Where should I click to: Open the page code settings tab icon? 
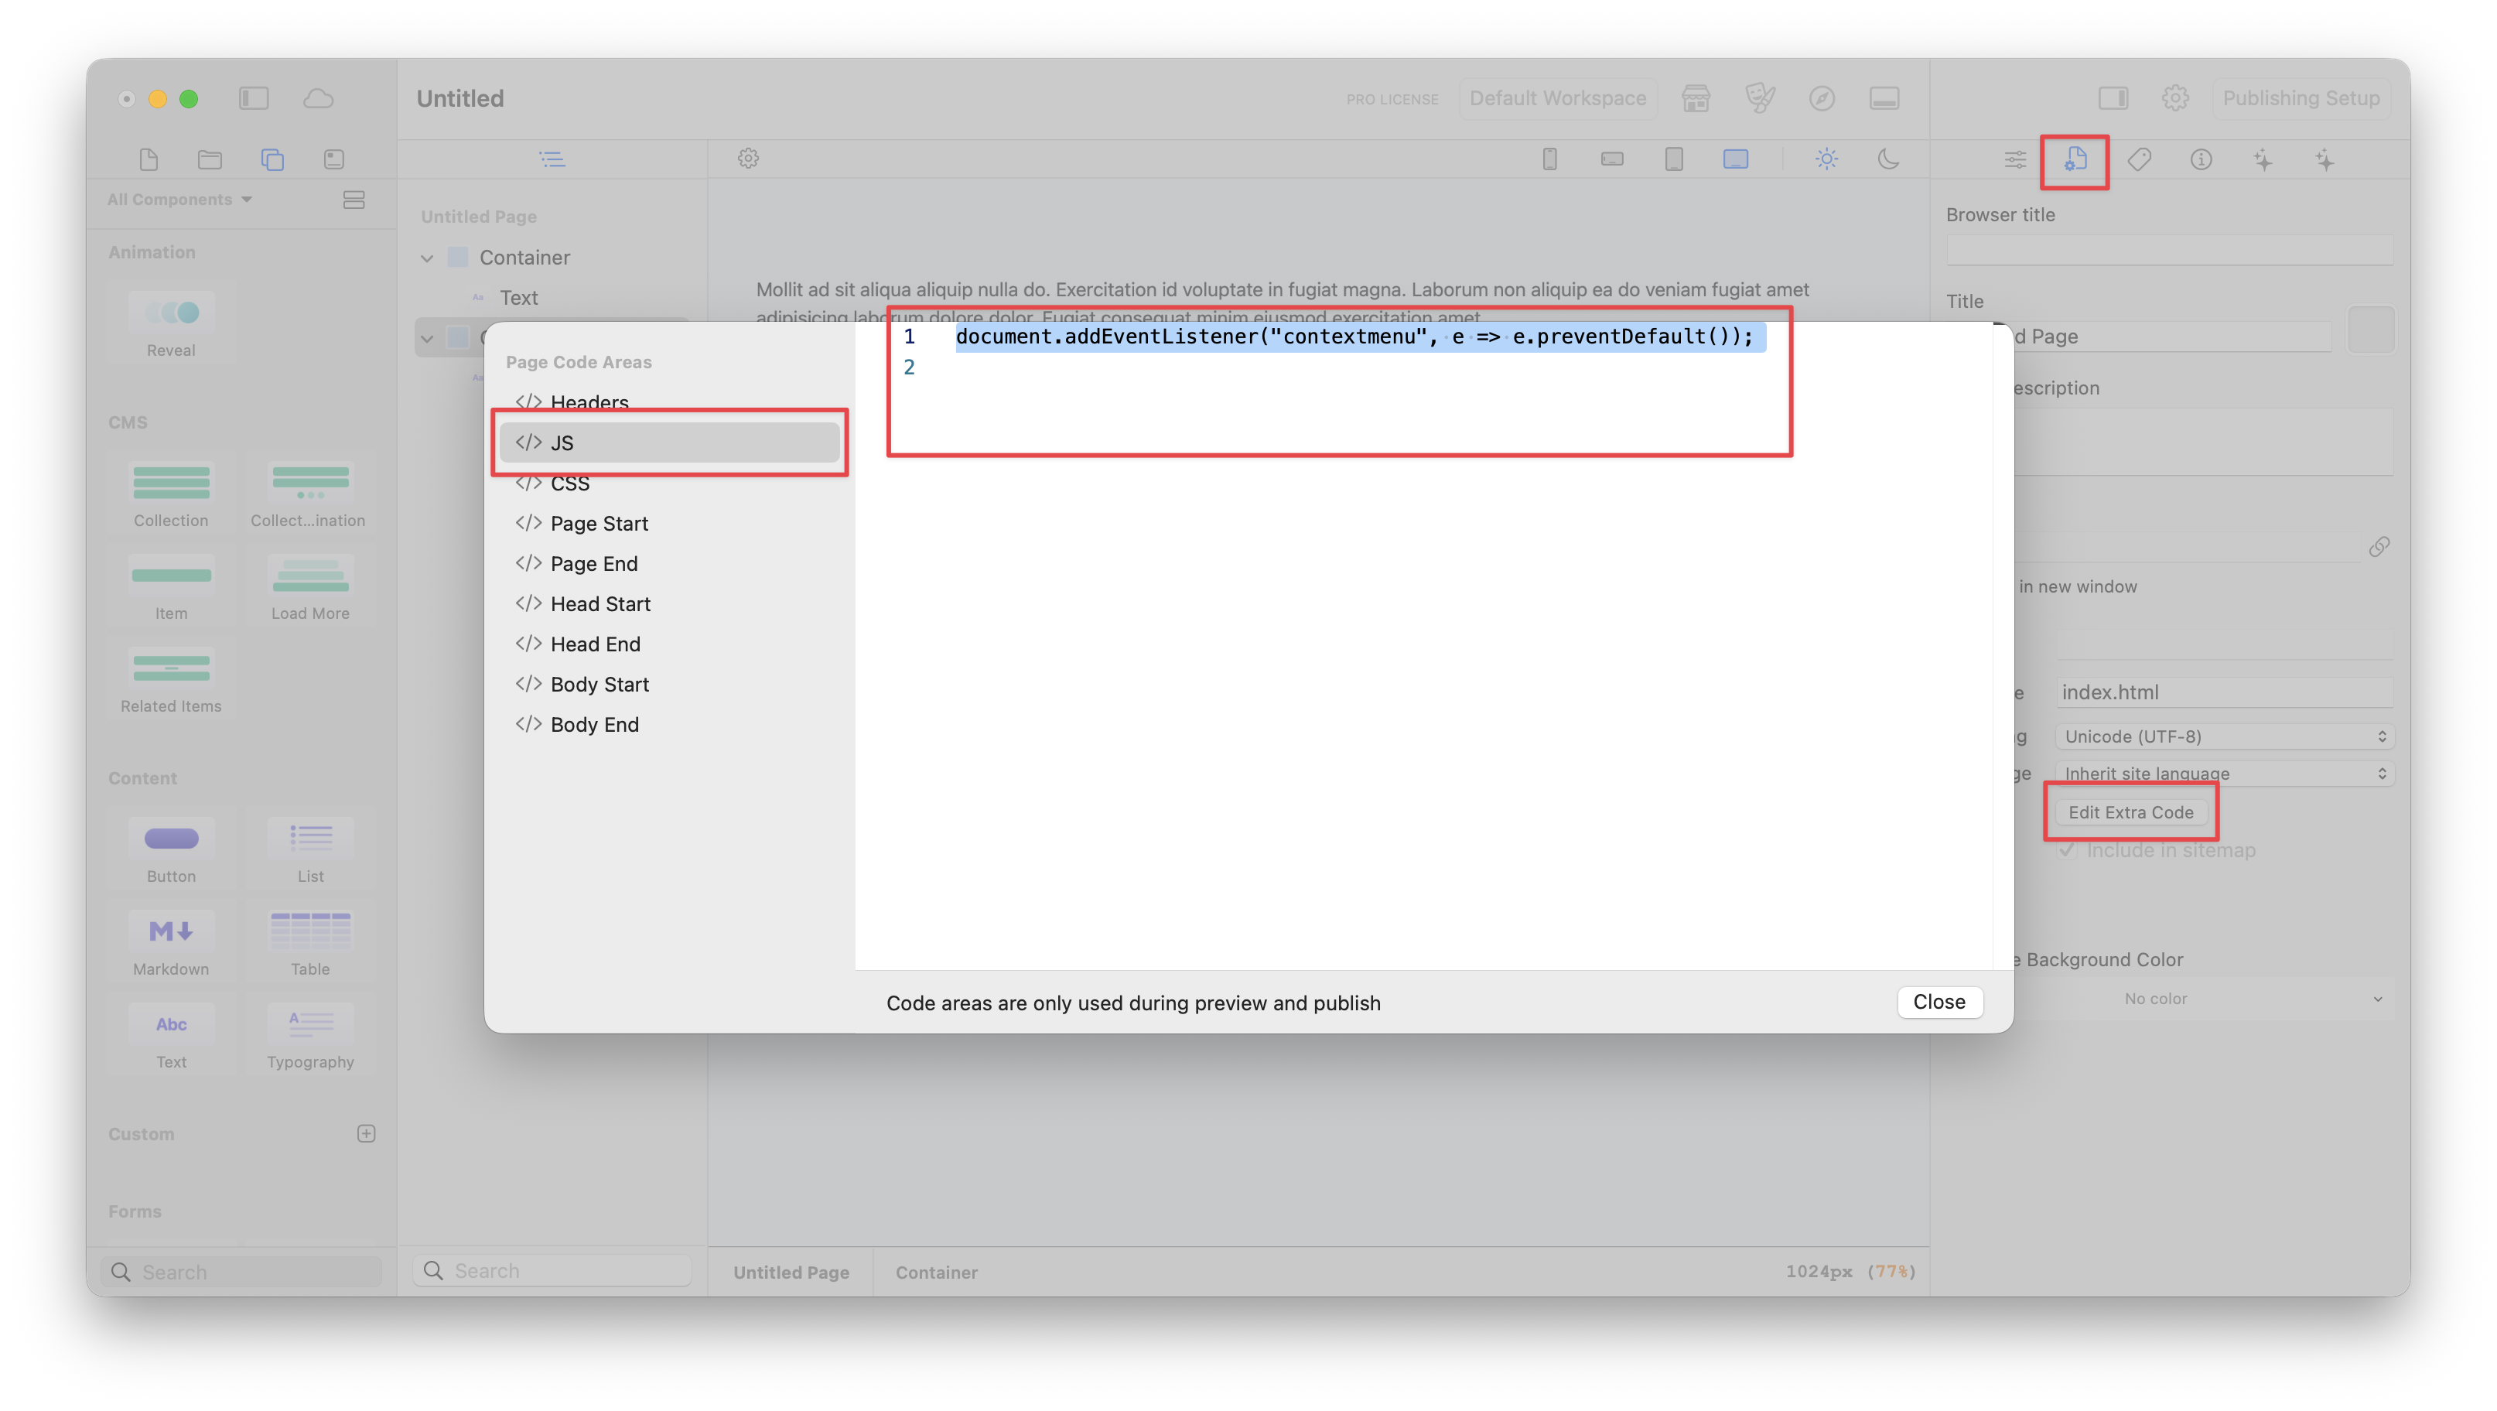point(2075,160)
